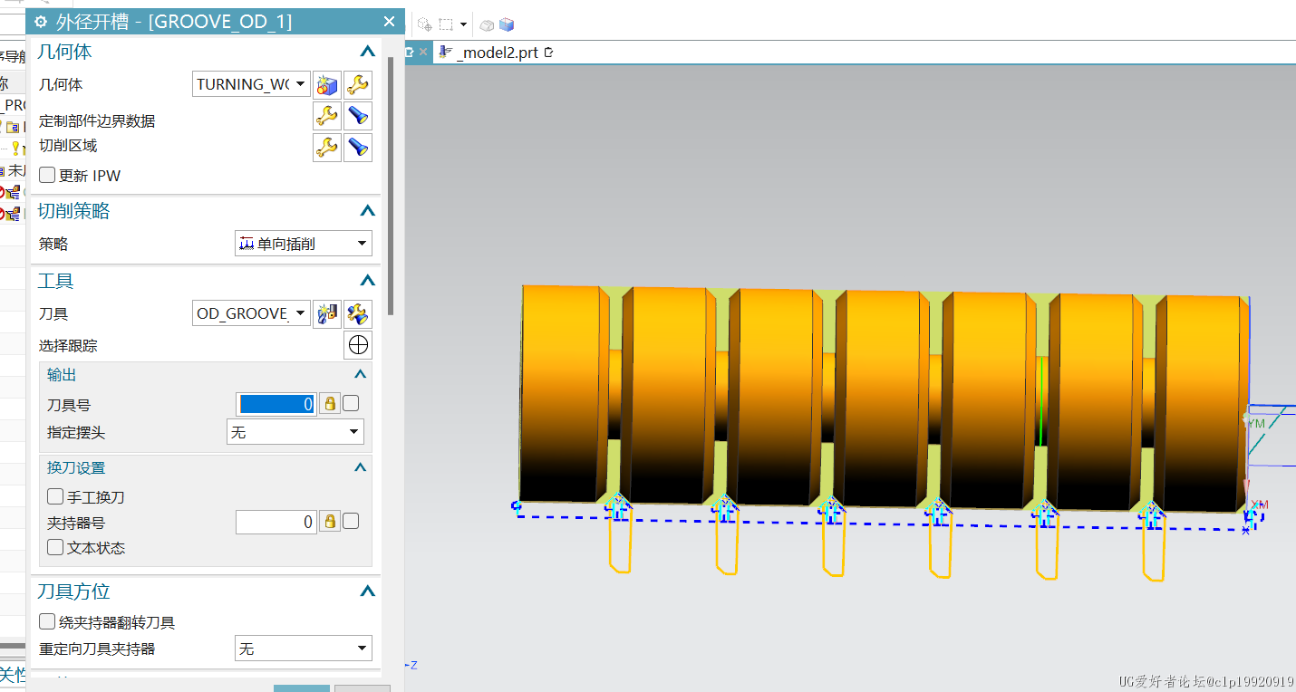Click the wrench icon for 定制部件边界数据
This screenshot has height=692, width=1296.
pyautogui.click(x=327, y=116)
